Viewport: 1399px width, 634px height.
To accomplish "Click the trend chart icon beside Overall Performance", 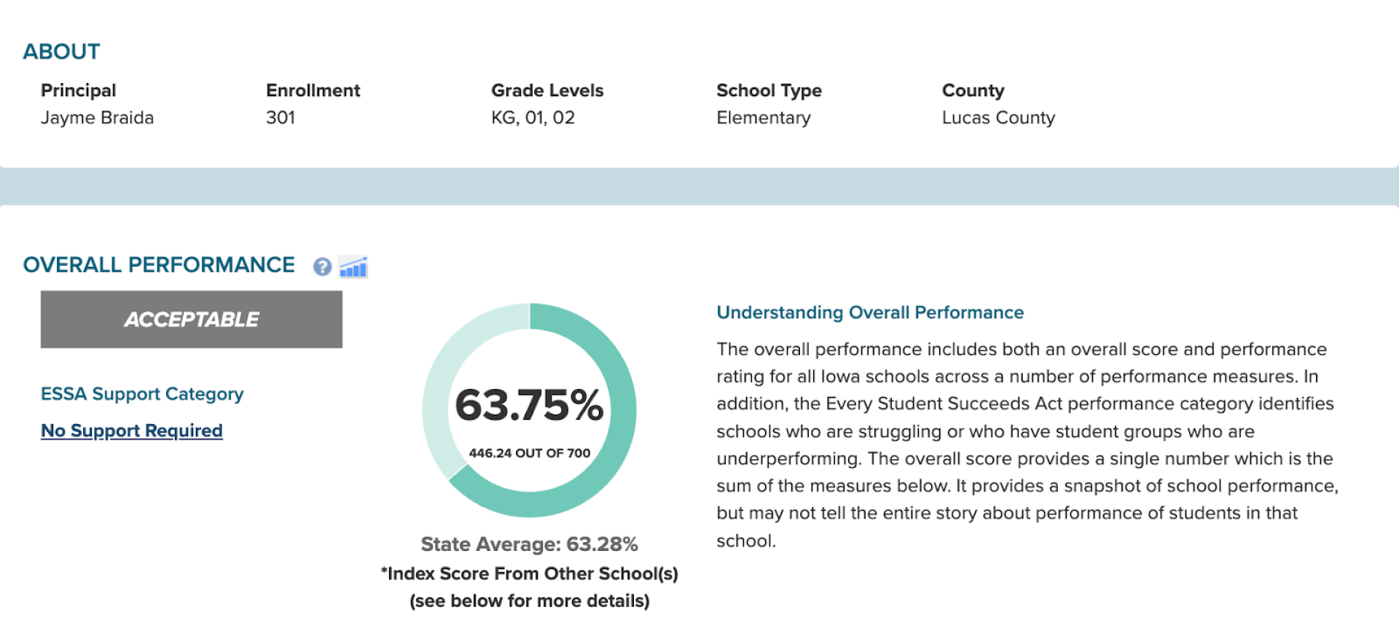I will point(353,267).
